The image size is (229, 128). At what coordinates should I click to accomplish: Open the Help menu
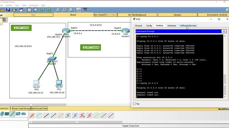coord(43,5)
